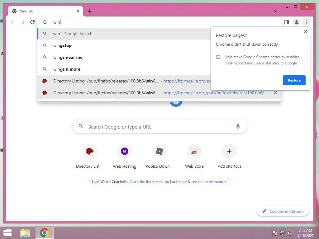
Task: Open the Directory List shortcut
Action: 89,156
